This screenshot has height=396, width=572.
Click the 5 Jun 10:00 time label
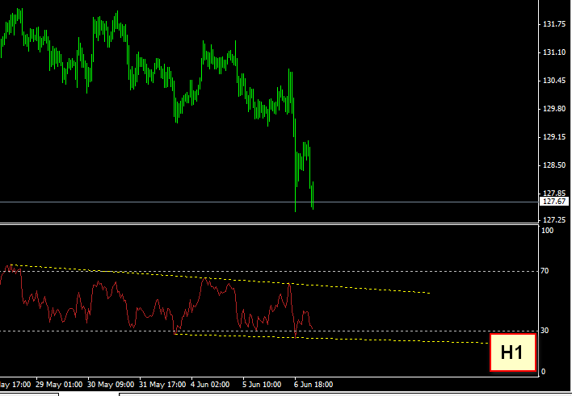(x=263, y=385)
